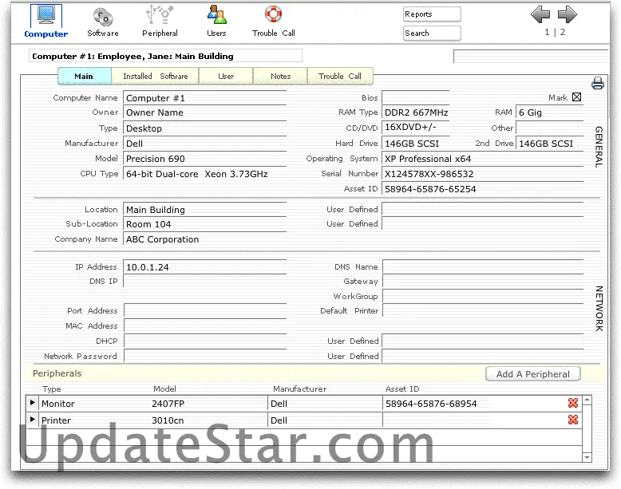Click Monitor asset ID 58964-65876-68954
This screenshot has width=621, height=489.
click(431, 404)
